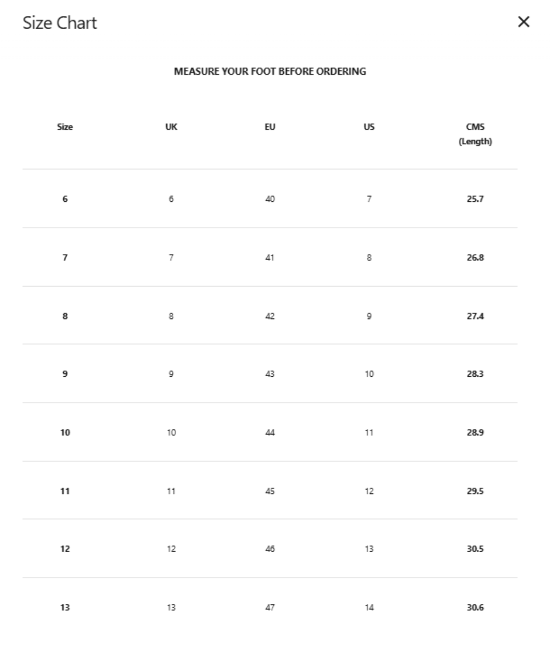Click the US column header
Viewport: 550px width, 660px height.
[x=369, y=127]
